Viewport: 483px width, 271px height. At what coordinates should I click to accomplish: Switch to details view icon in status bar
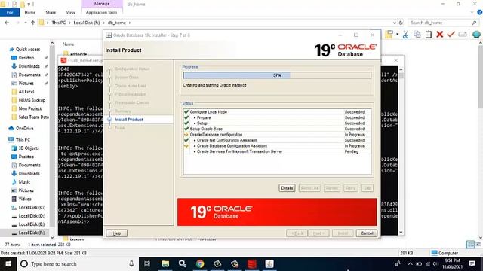470,245
